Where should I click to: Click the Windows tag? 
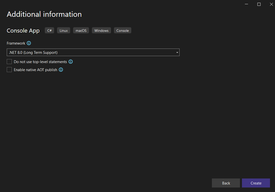(x=101, y=31)
